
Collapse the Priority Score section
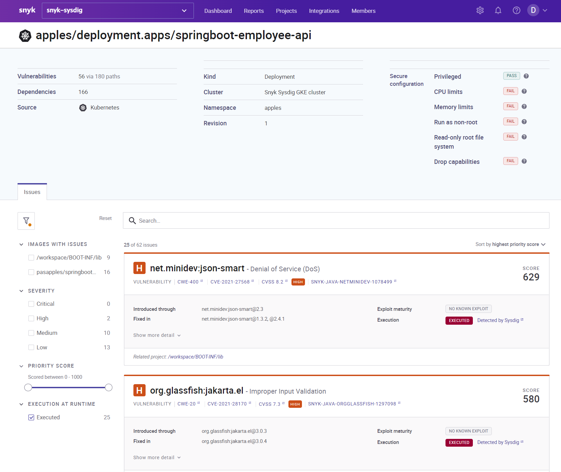tap(21, 366)
